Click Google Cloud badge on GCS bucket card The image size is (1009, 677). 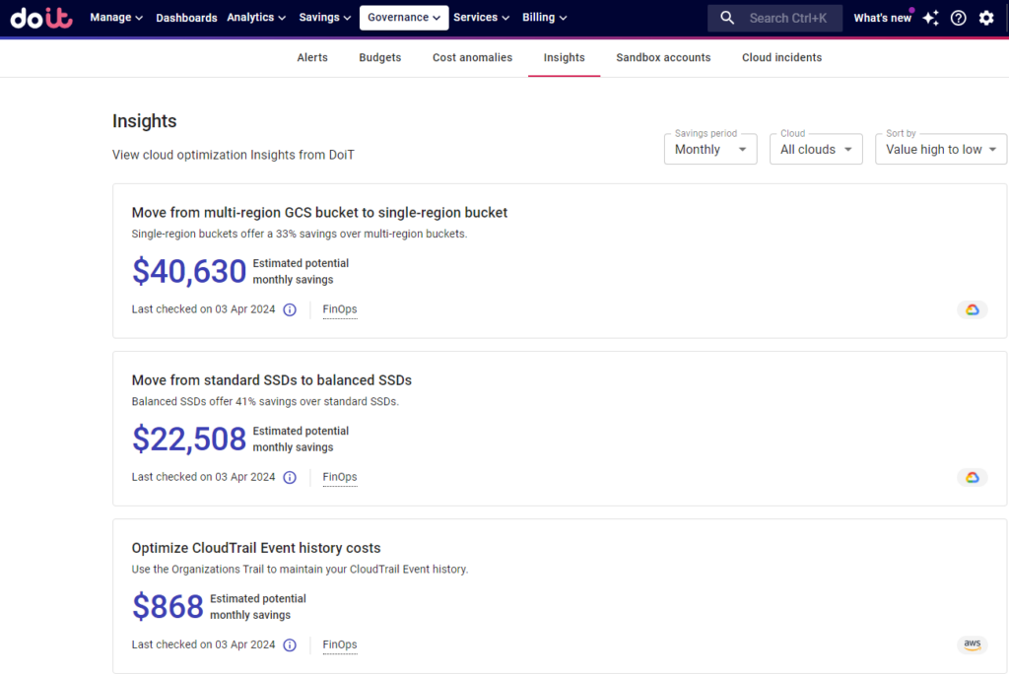click(x=972, y=309)
